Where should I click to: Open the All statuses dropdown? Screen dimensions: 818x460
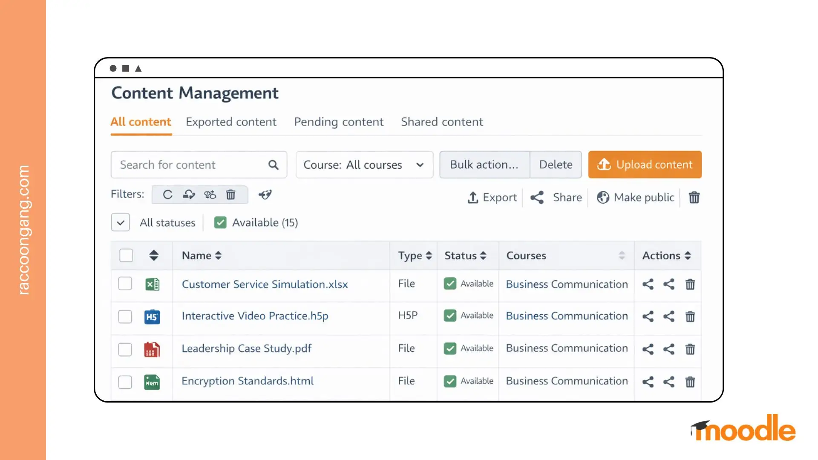click(x=120, y=222)
